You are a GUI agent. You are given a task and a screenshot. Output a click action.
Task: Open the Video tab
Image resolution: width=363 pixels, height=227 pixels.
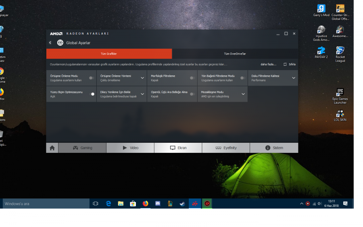(130, 148)
